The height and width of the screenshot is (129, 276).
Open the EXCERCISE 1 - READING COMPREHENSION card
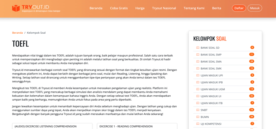137,126
